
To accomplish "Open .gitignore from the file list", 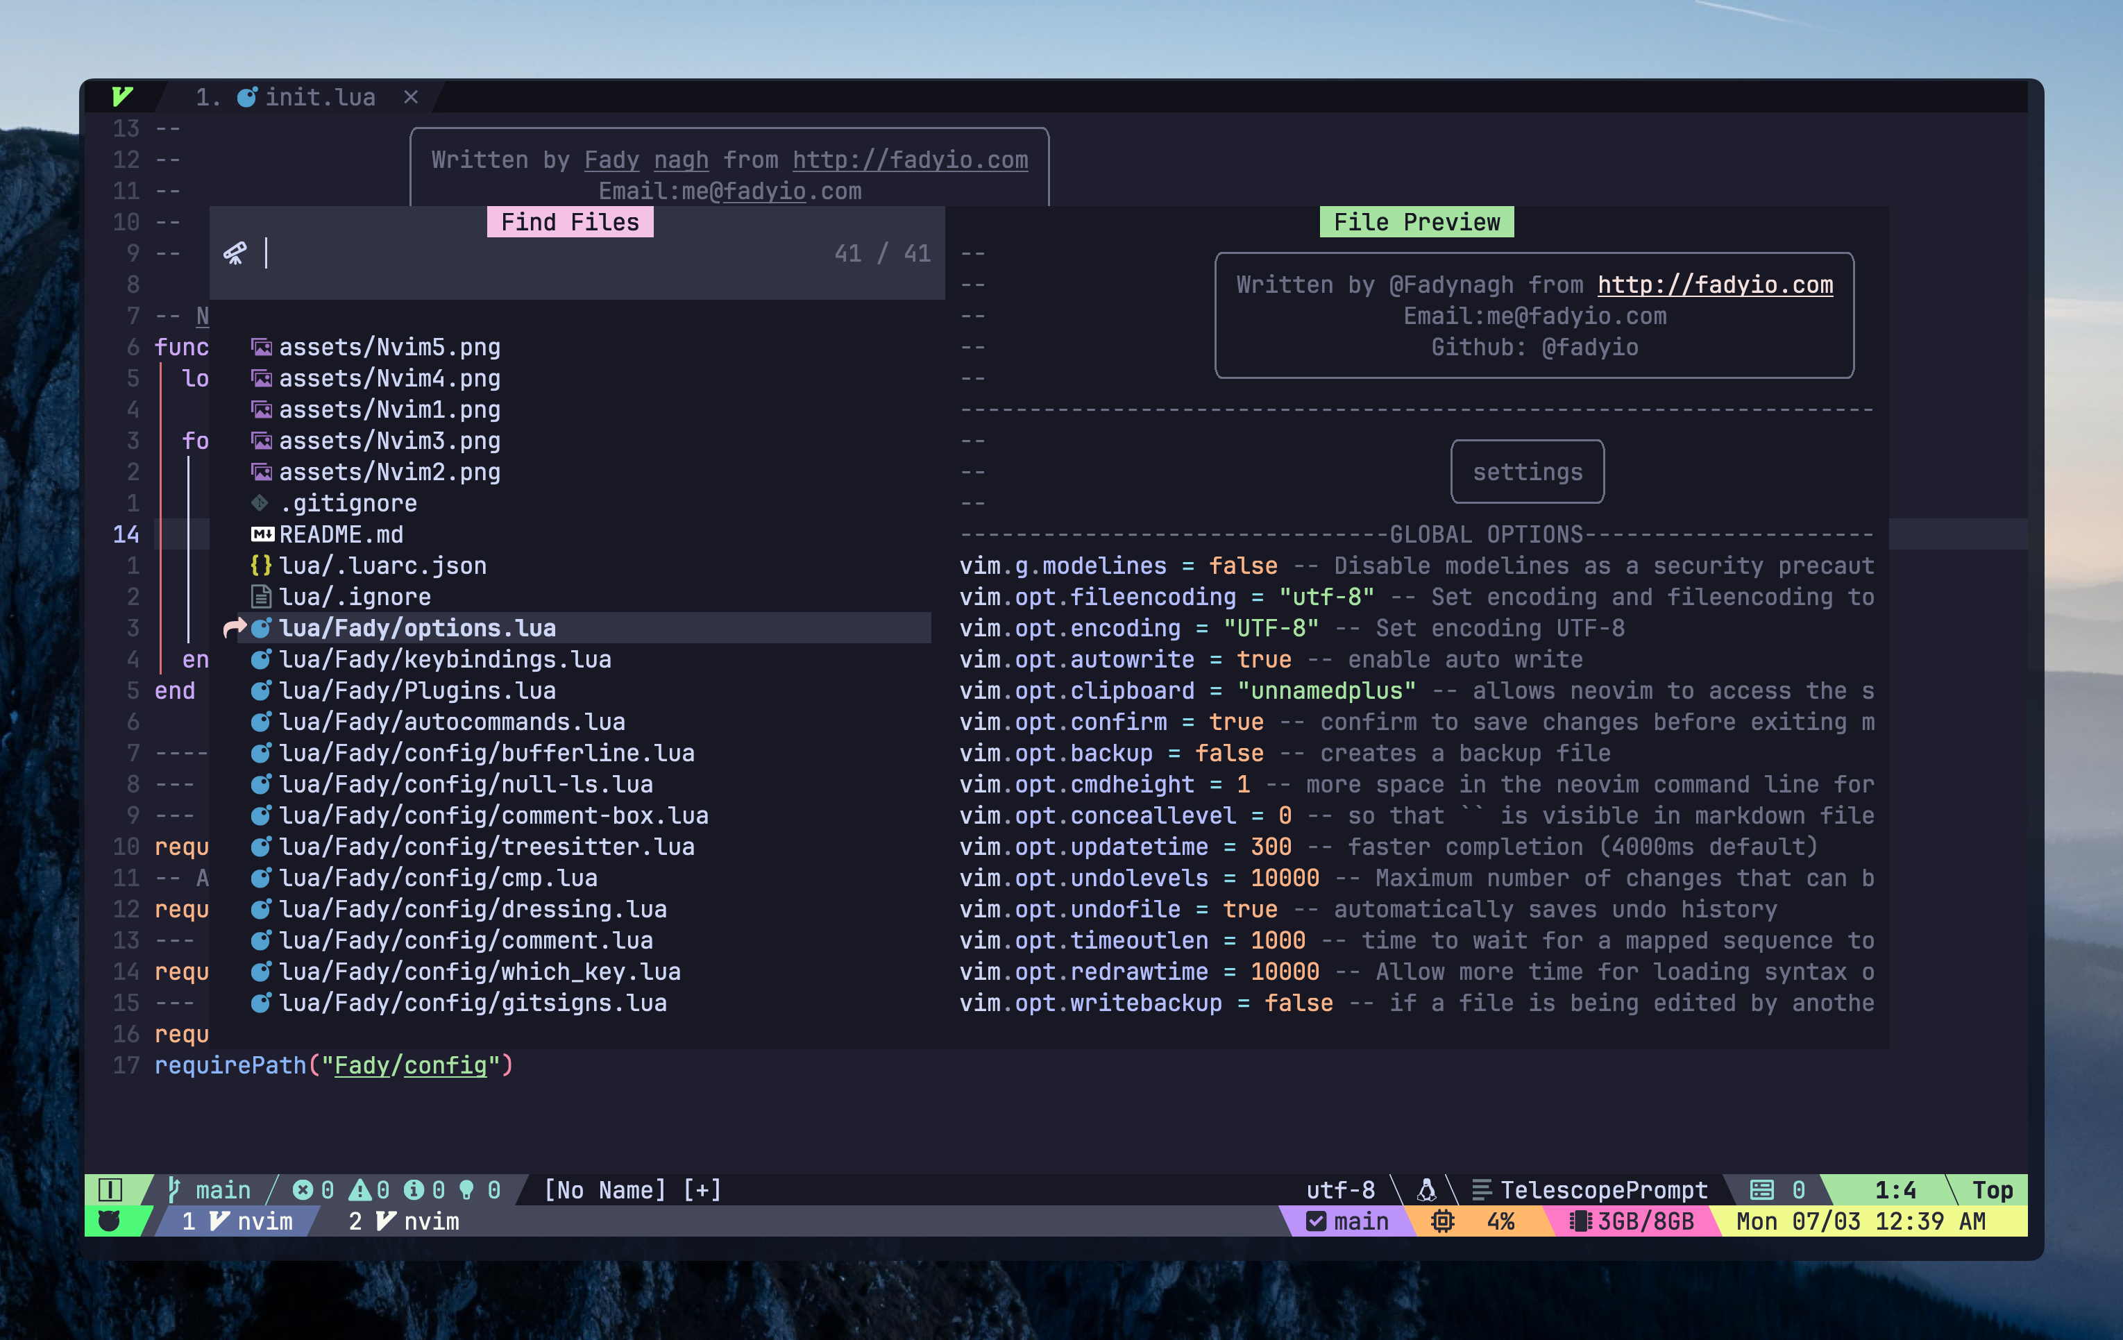I will (x=348, y=503).
